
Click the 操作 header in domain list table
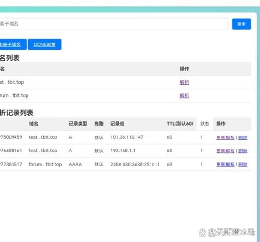[x=184, y=69]
